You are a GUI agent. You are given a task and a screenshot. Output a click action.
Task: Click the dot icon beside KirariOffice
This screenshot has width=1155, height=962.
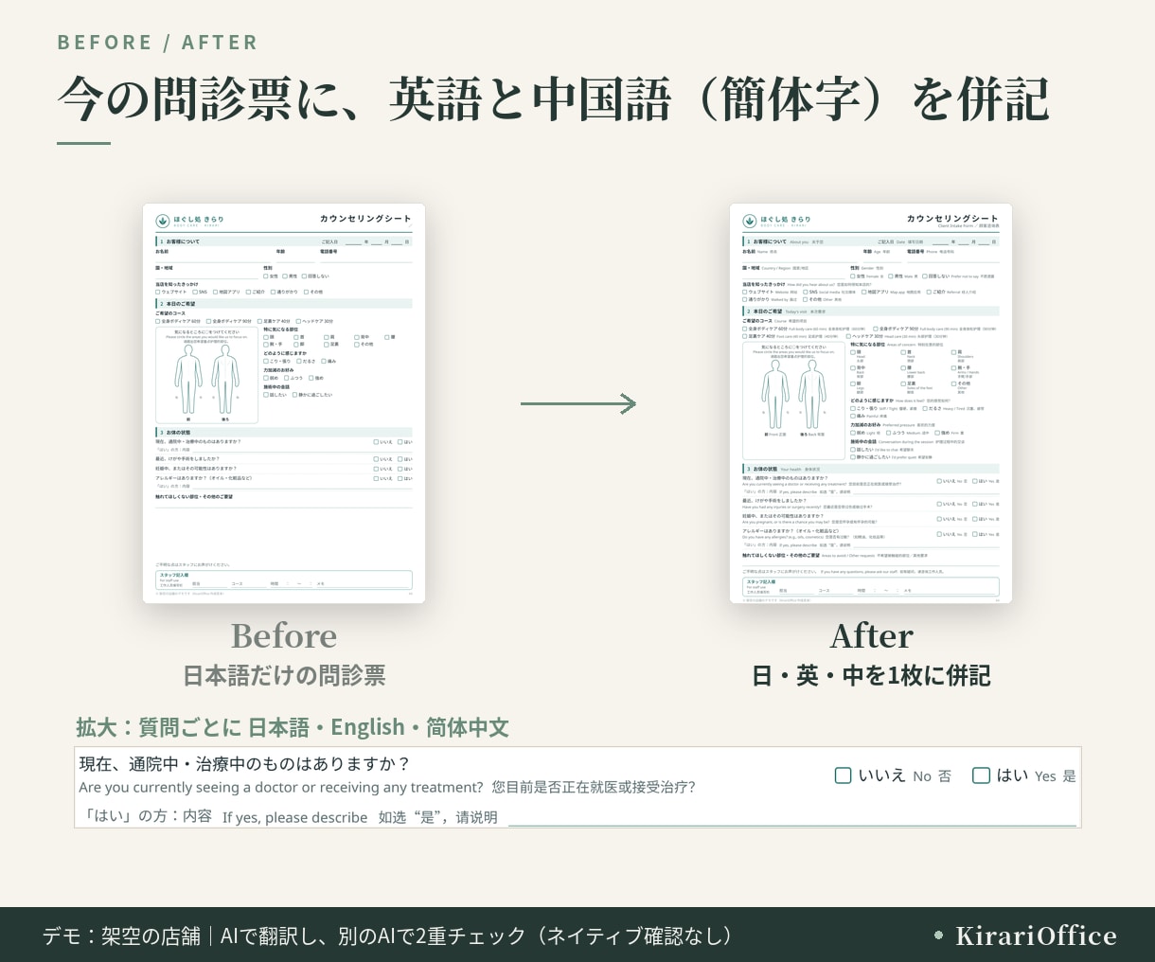click(938, 935)
